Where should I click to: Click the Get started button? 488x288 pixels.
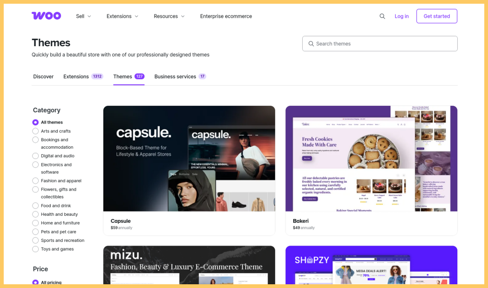pyautogui.click(x=437, y=16)
